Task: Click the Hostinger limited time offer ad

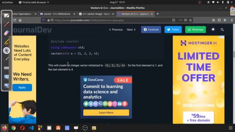Action: click(199, 80)
